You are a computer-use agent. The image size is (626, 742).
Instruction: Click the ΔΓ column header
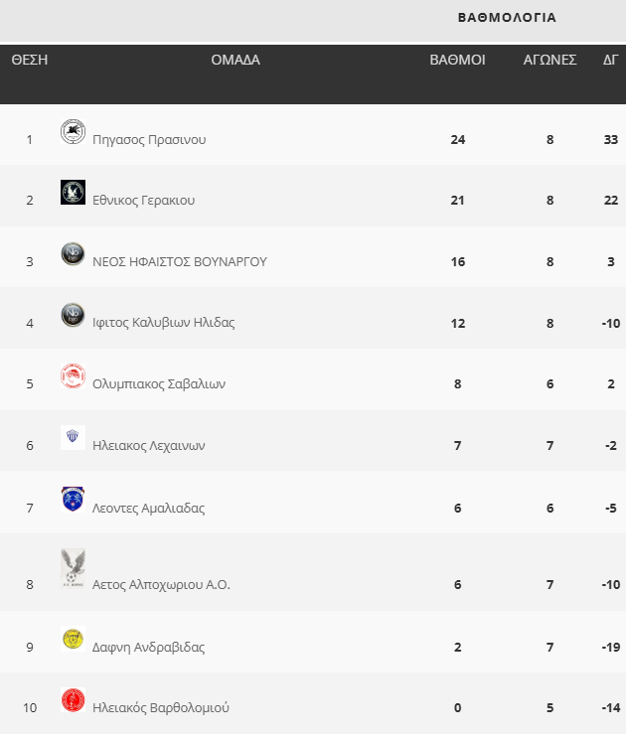[610, 60]
